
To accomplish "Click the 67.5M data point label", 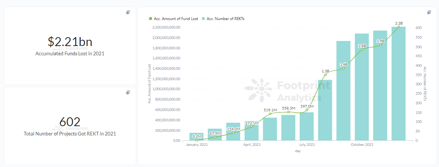I will coord(215,133).
